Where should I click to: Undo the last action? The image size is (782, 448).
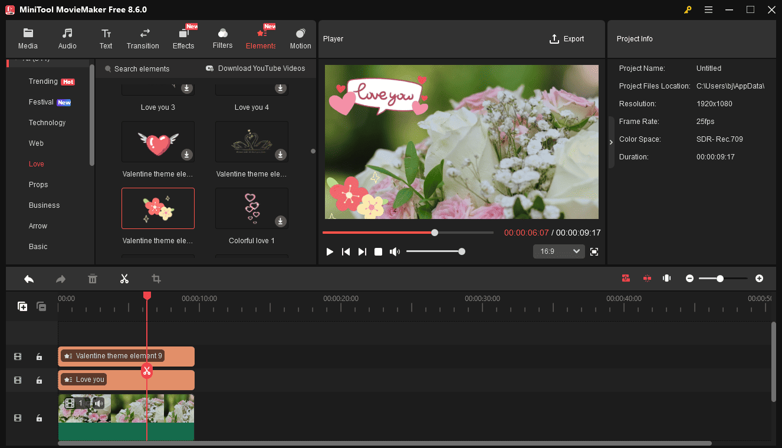(29, 279)
